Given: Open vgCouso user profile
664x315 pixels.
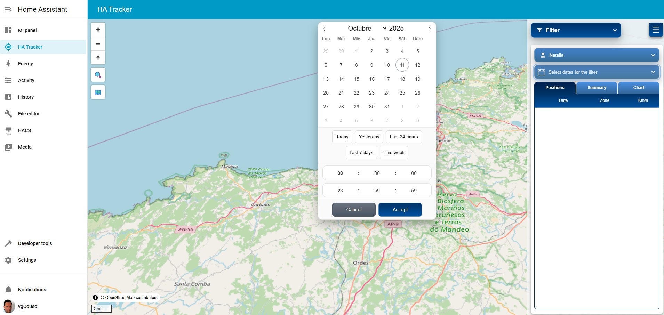Looking at the screenshot, I should (x=43, y=306).
